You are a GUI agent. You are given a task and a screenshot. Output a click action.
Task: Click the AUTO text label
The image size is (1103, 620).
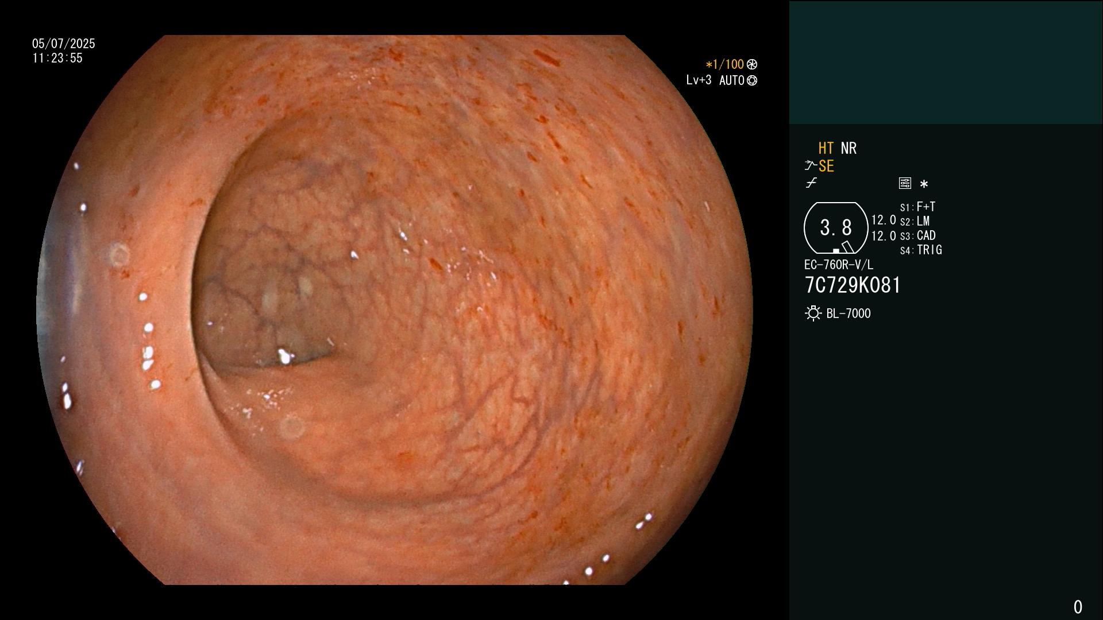pos(731,80)
